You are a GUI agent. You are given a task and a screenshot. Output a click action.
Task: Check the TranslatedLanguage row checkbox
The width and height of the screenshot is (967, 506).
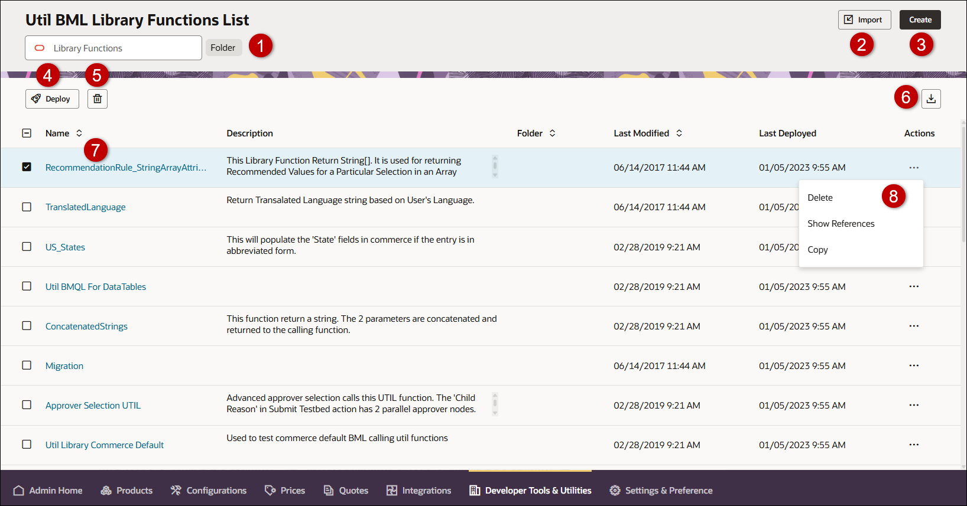27,207
